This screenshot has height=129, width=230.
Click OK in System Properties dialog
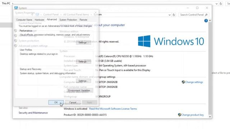coord(56,102)
